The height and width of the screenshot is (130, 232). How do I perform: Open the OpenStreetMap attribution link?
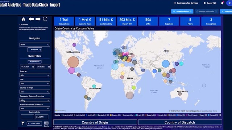206,111
